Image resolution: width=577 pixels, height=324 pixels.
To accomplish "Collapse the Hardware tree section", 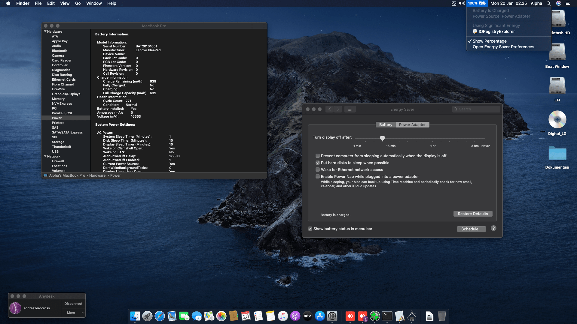I will [x=45, y=31].
